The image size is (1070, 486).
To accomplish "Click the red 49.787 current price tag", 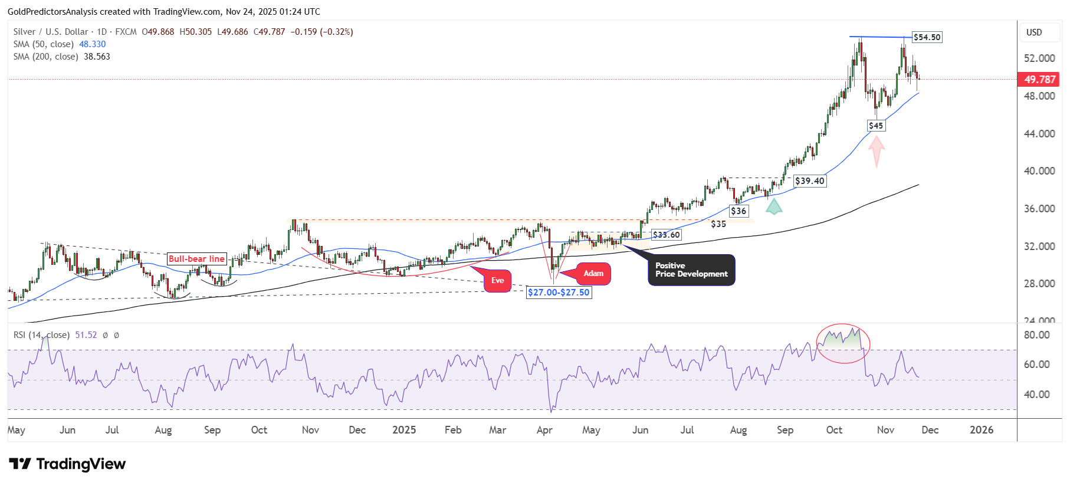I will pyautogui.click(x=1039, y=80).
